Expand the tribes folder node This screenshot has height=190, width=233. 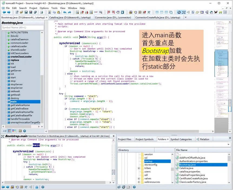pos(139,168)
